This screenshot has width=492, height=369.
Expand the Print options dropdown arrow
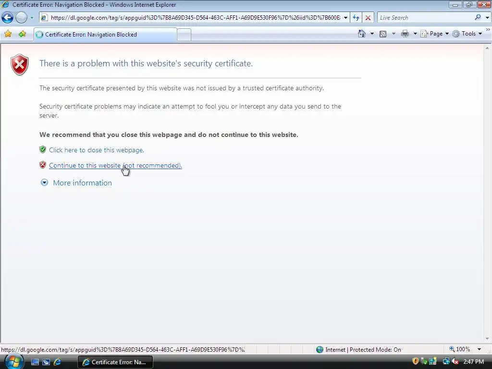point(415,34)
